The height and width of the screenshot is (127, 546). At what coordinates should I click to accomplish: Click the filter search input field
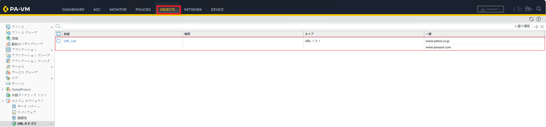286,26
